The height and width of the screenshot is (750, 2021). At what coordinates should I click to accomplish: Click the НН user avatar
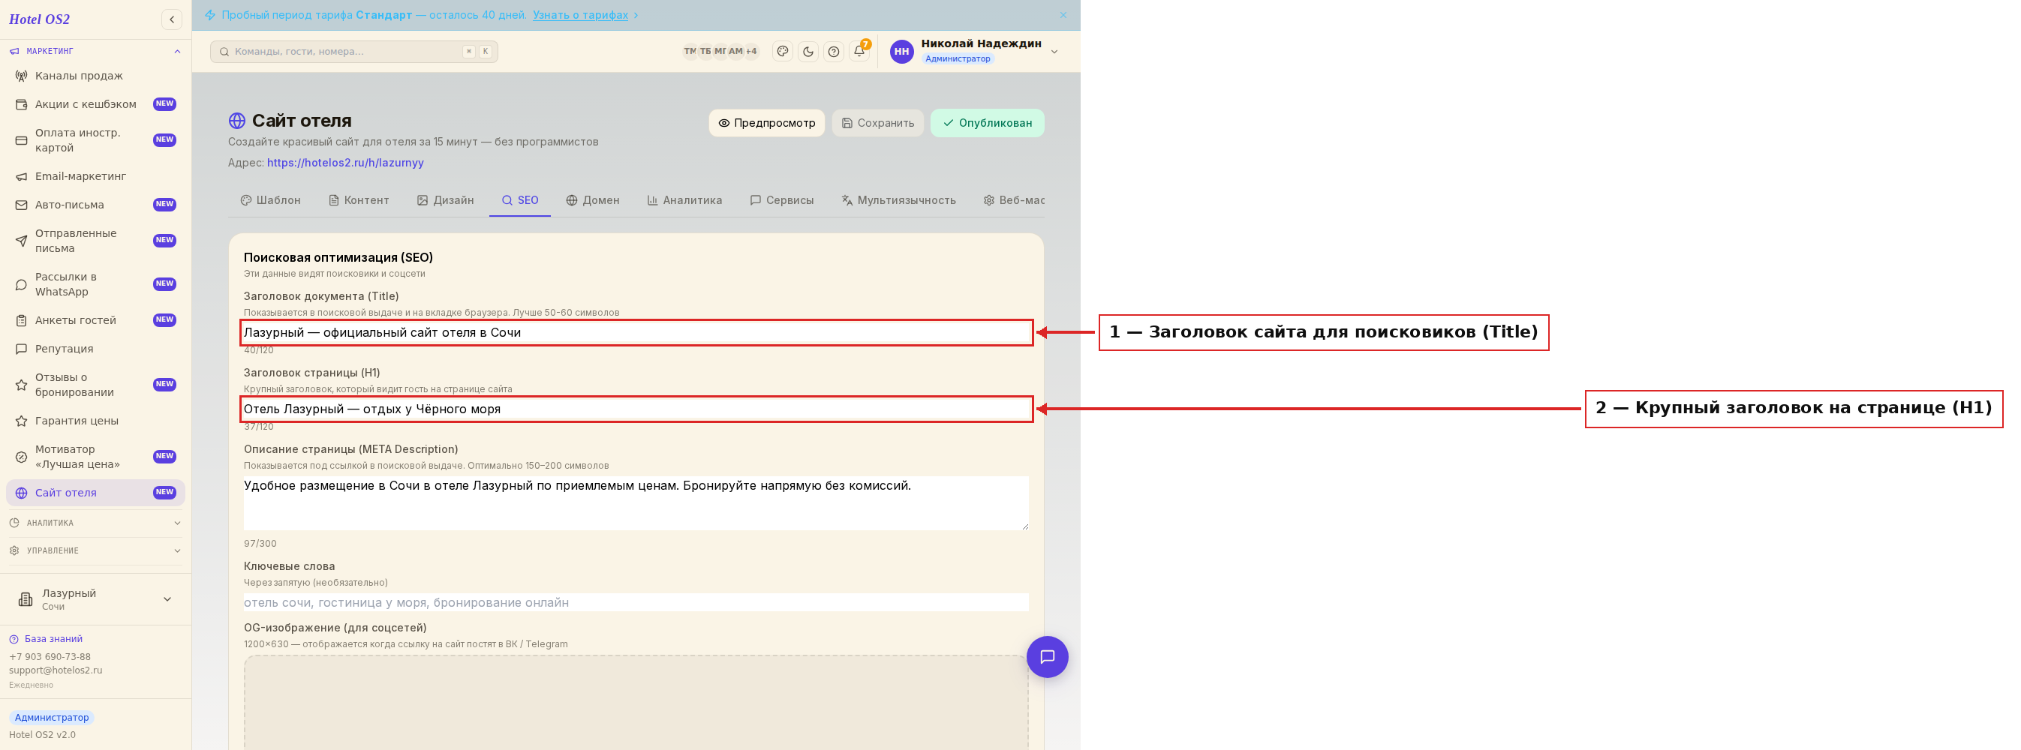pyautogui.click(x=901, y=52)
